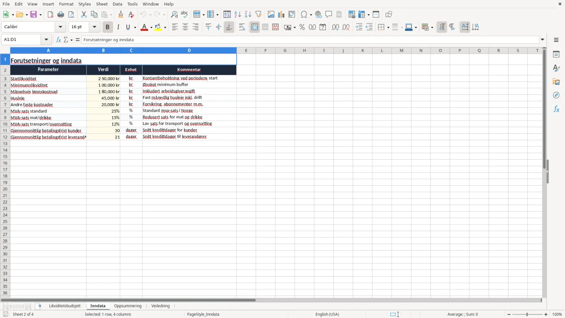Click the AutoFilter funnel icon
Image resolution: width=565 pixels, height=318 pixels.
258,15
